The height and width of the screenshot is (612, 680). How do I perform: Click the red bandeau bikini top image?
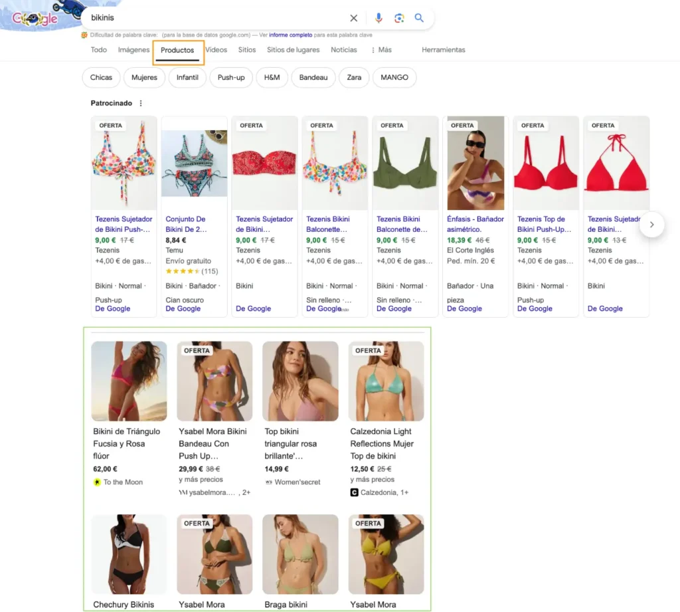264,163
